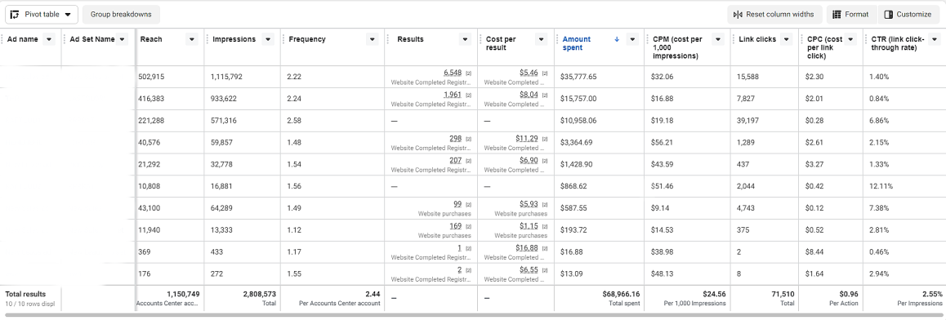Open the Ad Set Name column dropdown arrow
The width and height of the screenshot is (946, 320).
pyautogui.click(x=123, y=39)
